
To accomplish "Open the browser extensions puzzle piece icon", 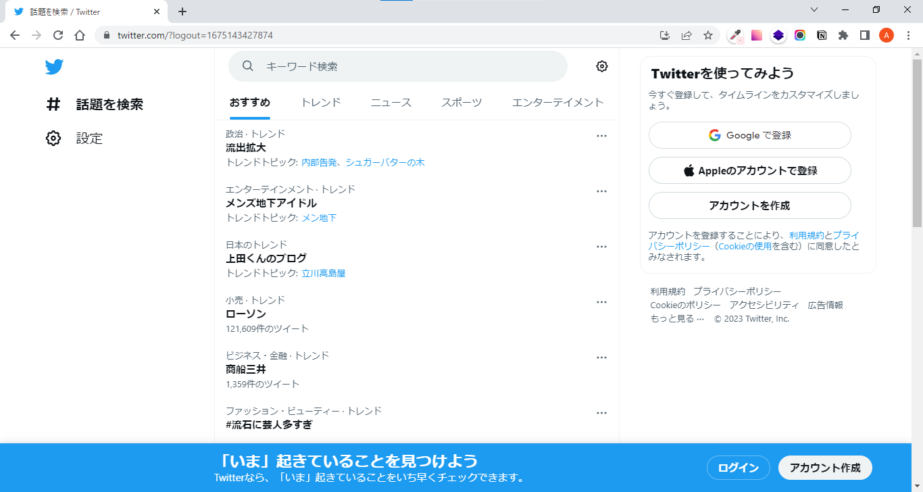I will coord(843,34).
